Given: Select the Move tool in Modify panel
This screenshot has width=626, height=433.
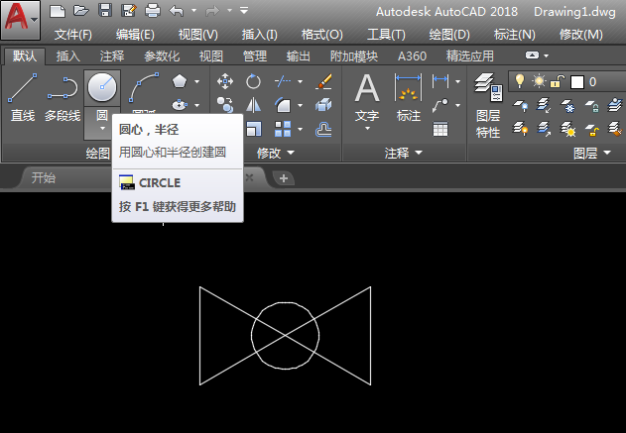Looking at the screenshot, I should tap(225, 81).
